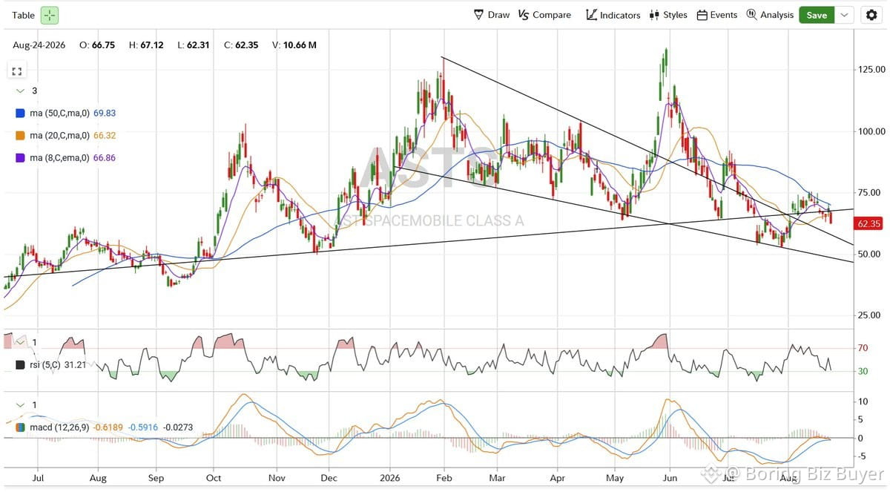Viewport: 890px width, 492px height.
Task: Switch to Table view
Action: (x=23, y=15)
